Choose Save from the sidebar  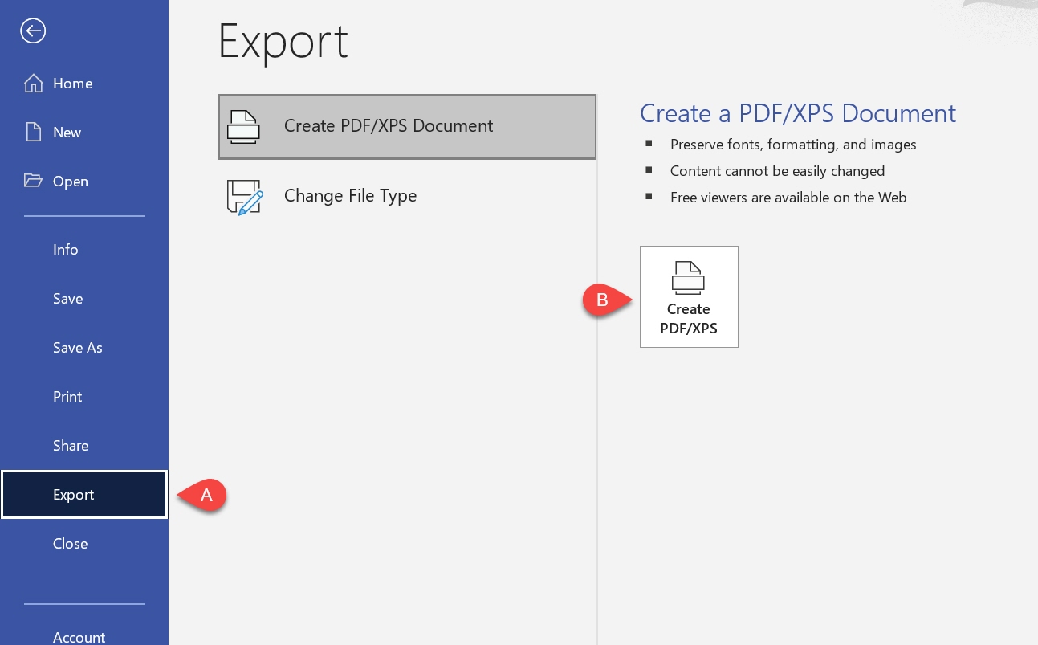point(68,299)
